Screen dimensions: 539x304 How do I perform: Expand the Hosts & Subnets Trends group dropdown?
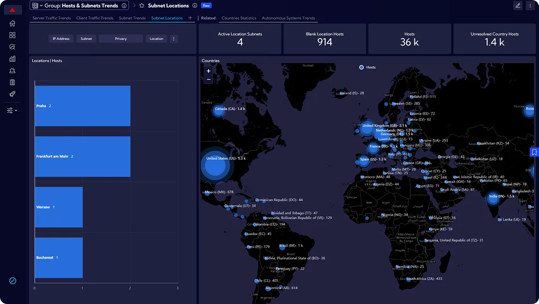(x=41, y=6)
